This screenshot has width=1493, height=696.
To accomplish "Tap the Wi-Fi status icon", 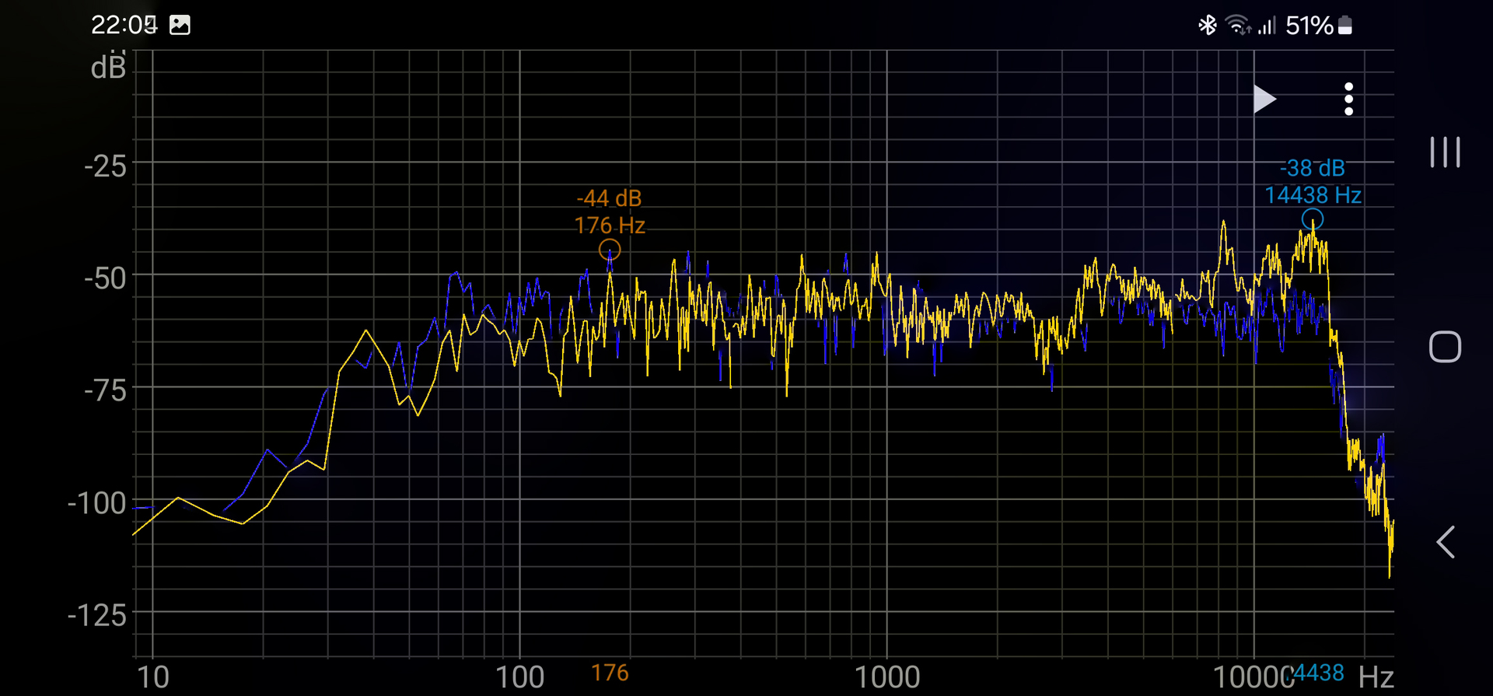I will (x=1237, y=26).
